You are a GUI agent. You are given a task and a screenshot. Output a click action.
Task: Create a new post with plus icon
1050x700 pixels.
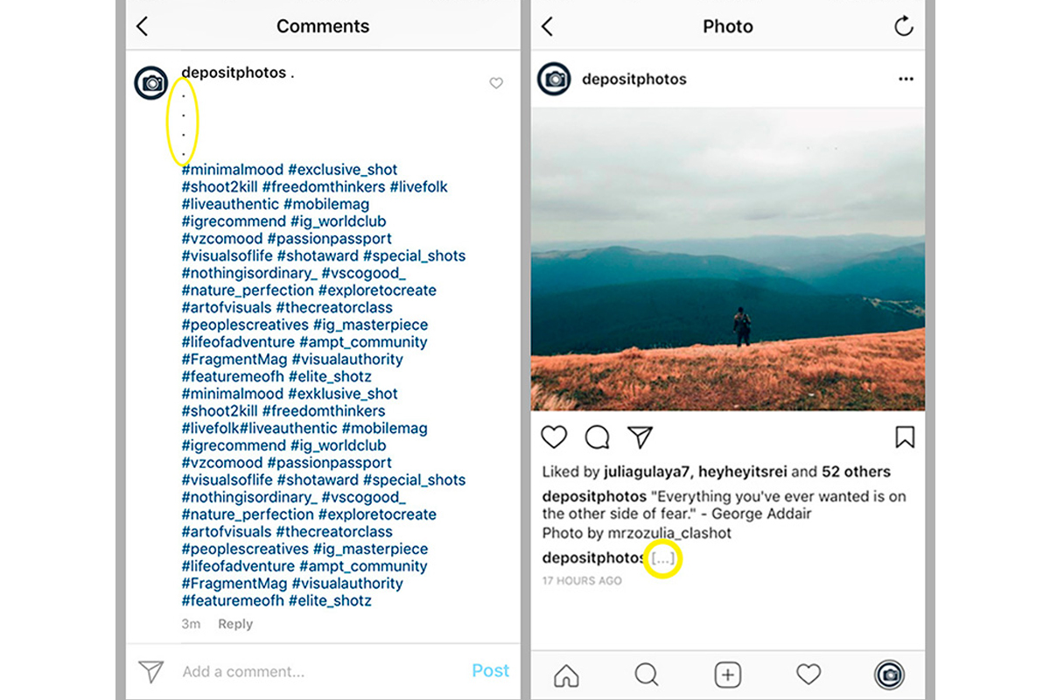[728, 675]
